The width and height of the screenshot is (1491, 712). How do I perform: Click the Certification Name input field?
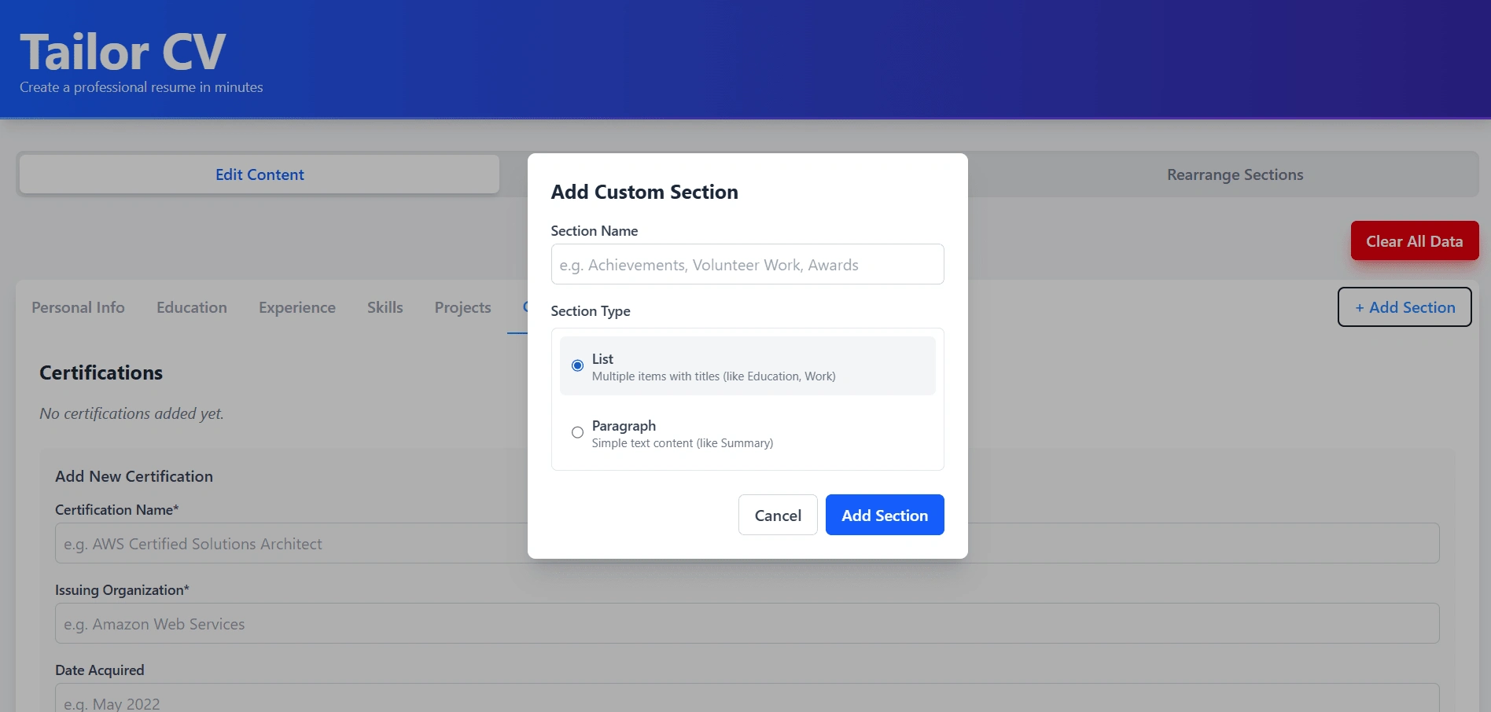coord(747,543)
